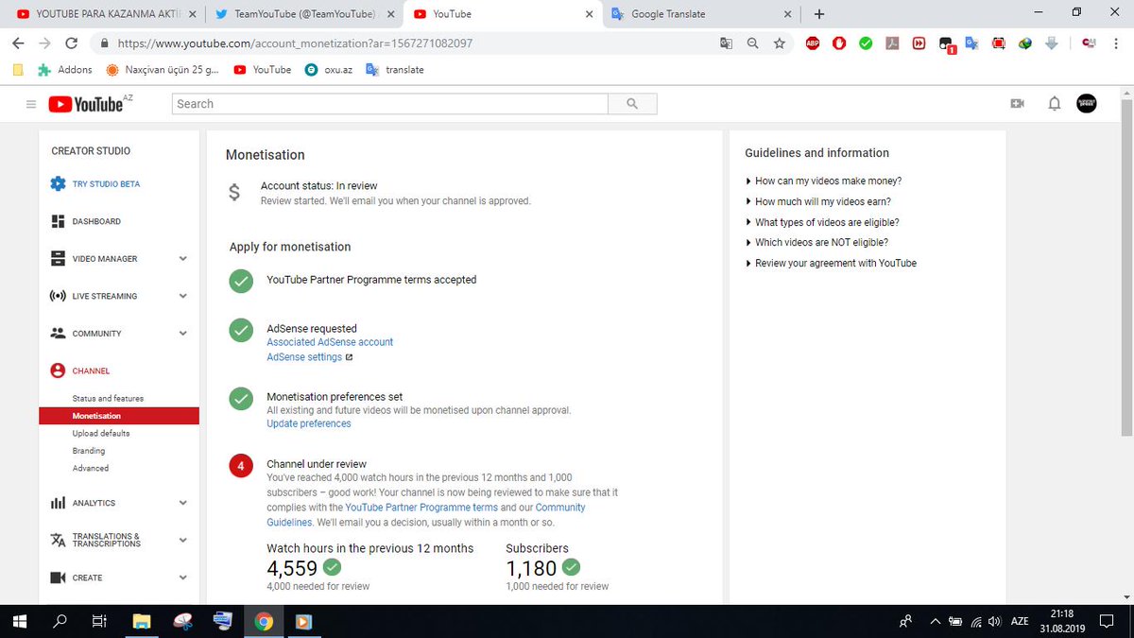Screen dimensions: 1134x638
Task: Go back with the browser back arrow
Action: coord(18,43)
